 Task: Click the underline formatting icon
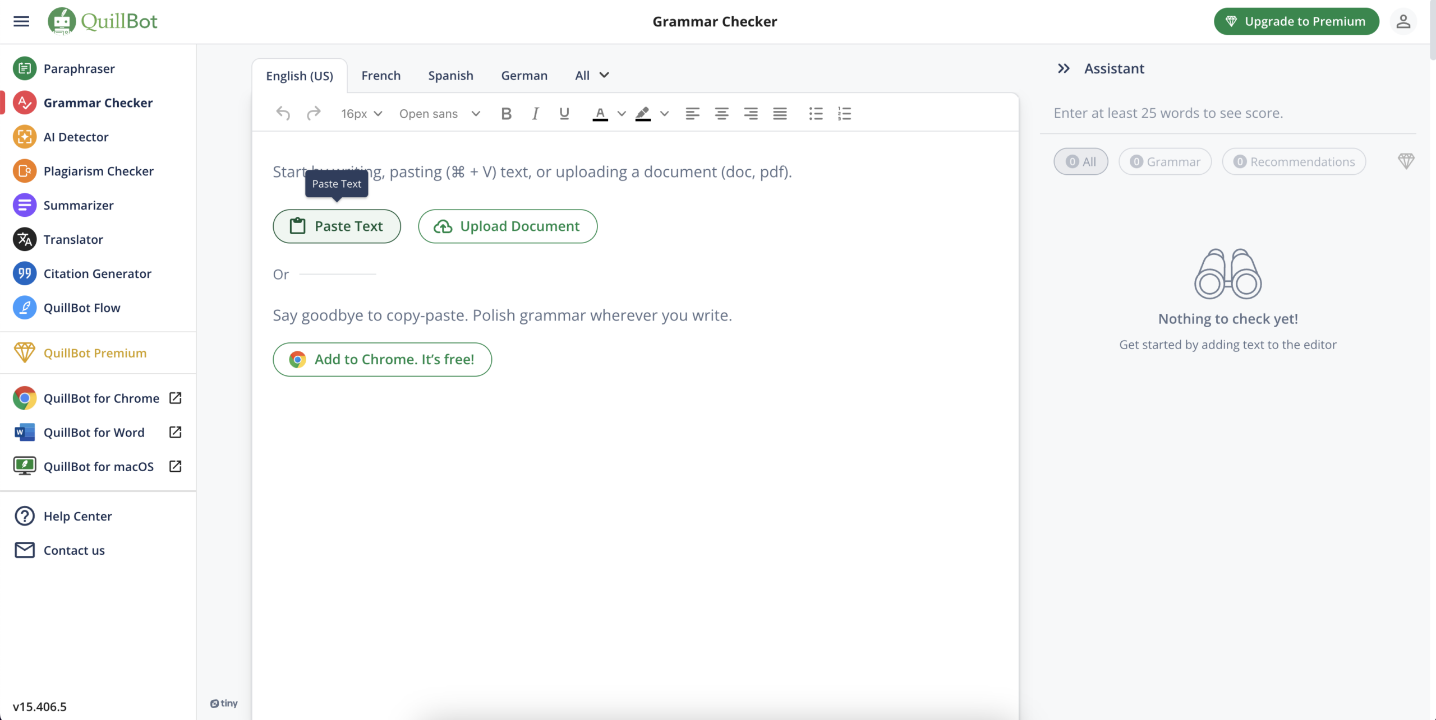pos(564,113)
